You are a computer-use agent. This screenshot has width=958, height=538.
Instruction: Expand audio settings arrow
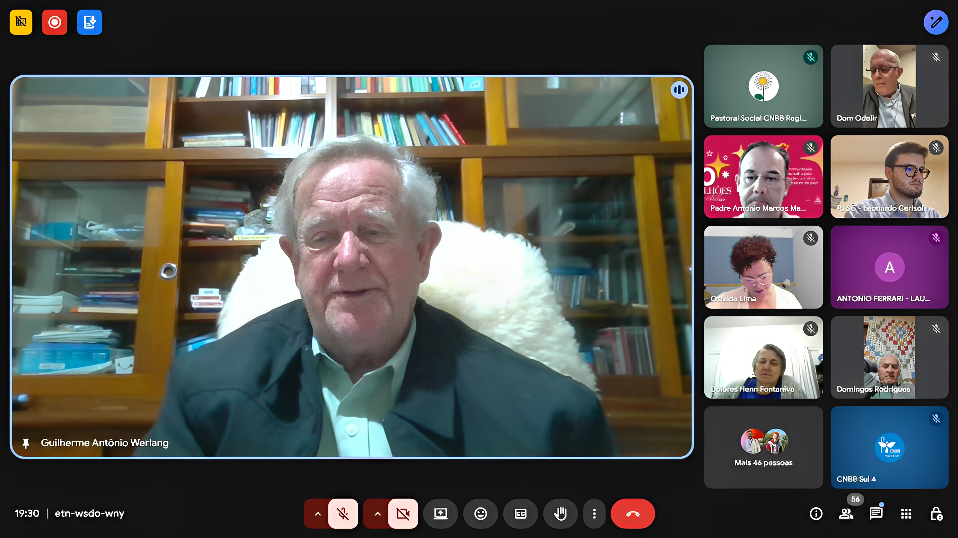pyautogui.click(x=318, y=514)
